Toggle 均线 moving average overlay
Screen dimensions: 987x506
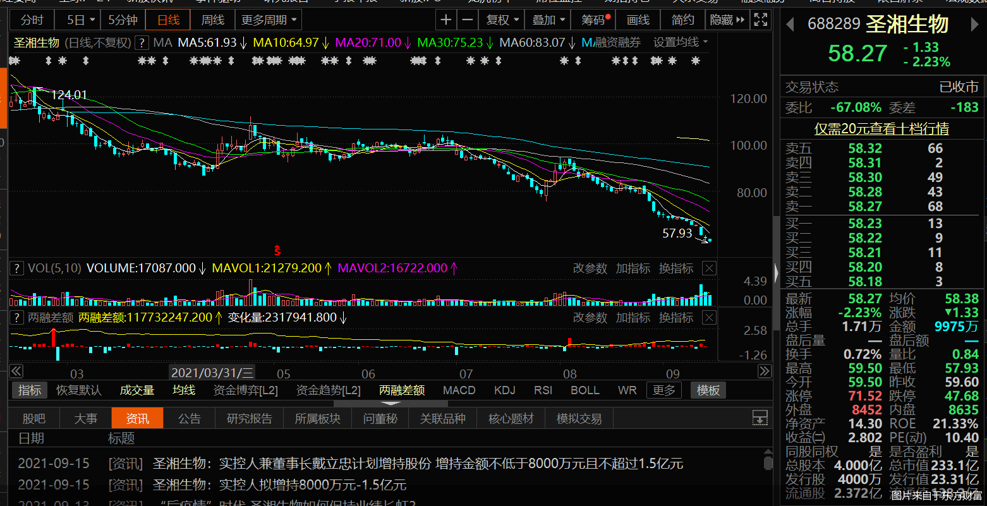pos(184,390)
